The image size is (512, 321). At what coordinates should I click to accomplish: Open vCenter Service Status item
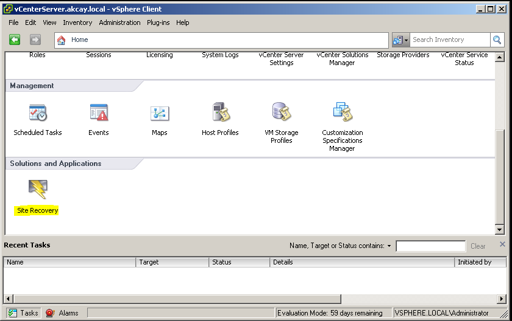[x=464, y=59]
